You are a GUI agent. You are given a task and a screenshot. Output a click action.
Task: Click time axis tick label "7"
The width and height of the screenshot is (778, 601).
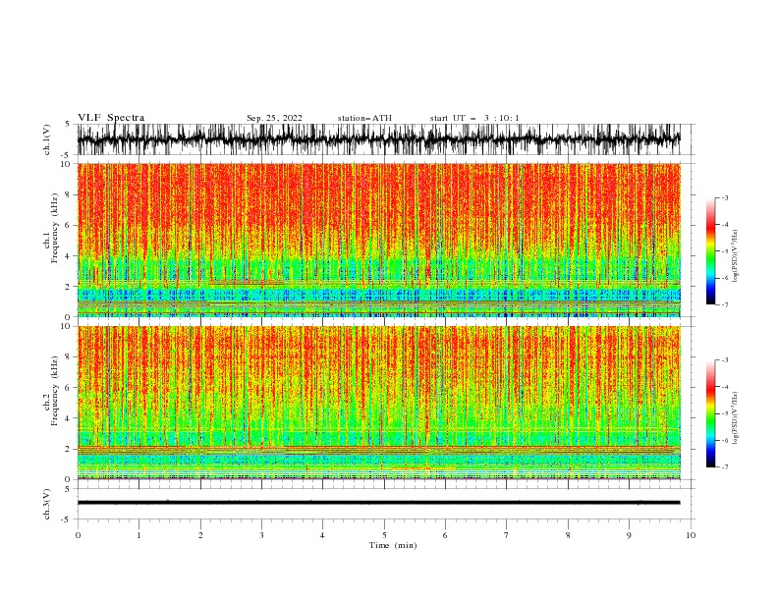[507, 535]
